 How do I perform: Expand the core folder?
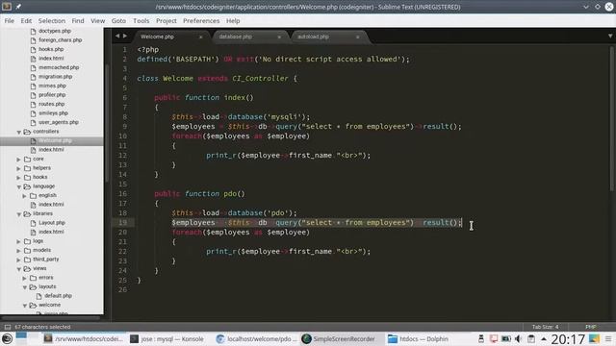(19, 160)
